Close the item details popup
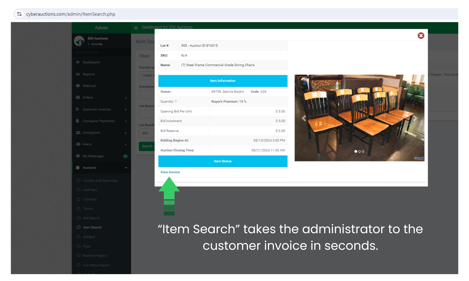Screen dimensions: 469x281 pyautogui.click(x=421, y=36)
